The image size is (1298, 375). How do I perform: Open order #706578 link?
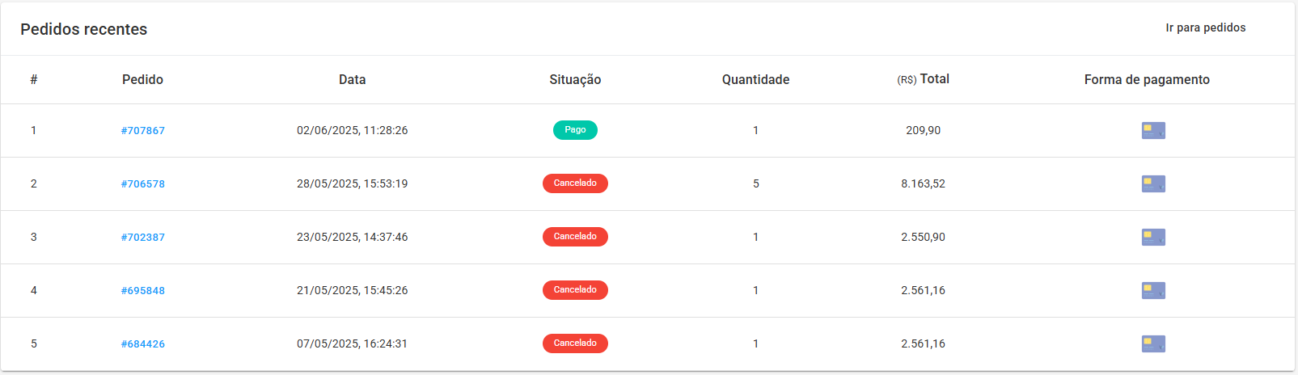[x=143, y=183]
